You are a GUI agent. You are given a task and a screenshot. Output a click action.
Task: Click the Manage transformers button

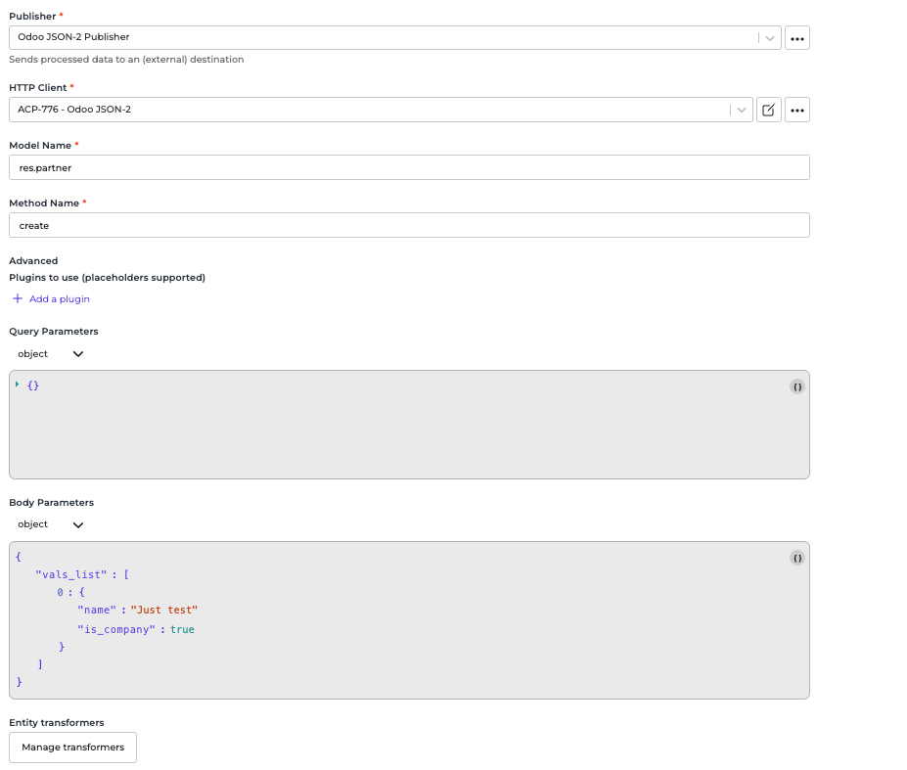(73, 747)
